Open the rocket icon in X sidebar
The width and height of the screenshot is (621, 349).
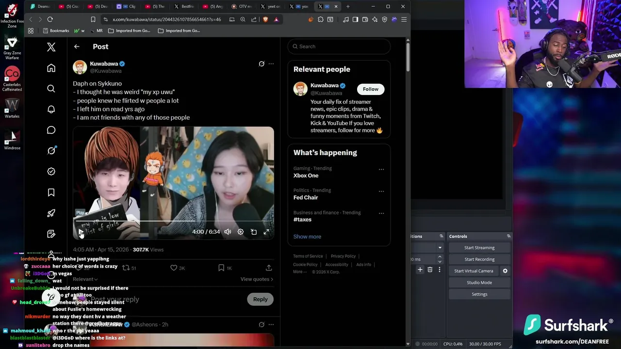(x=51, y=213)
